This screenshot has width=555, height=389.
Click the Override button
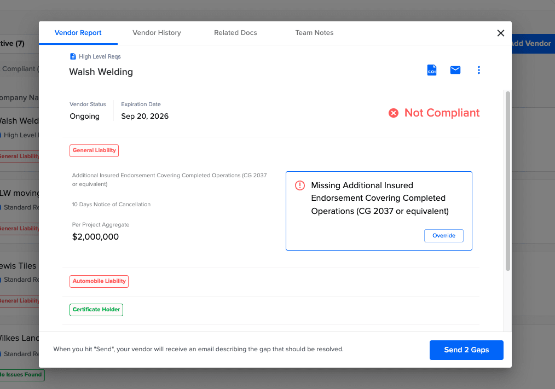point(443,236)
